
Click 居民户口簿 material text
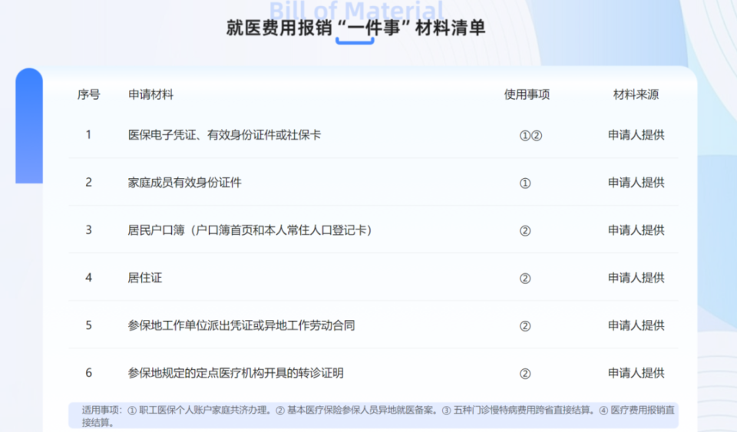pos(250,230)
